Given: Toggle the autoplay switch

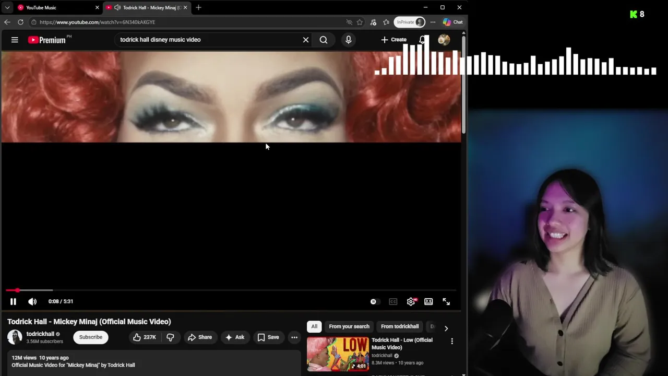Looking at the screenshot, I should pos(374,301).
